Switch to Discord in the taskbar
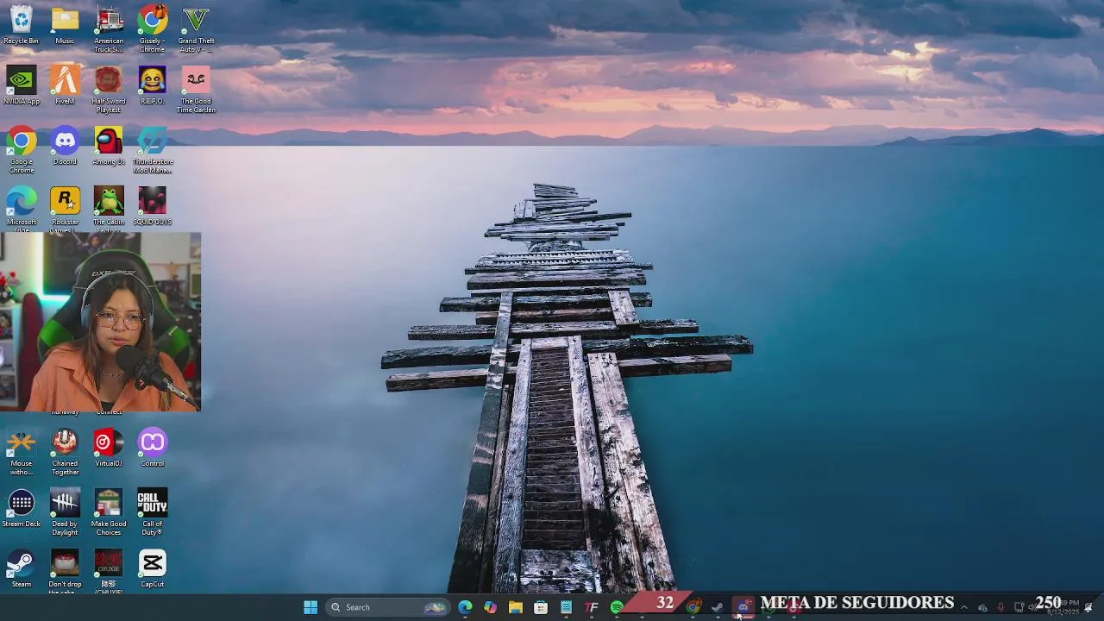The height and width of the screenshot is (621, 1104). click(743, 607)
